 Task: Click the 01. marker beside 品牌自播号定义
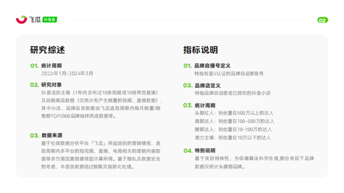pyautogui.click(x=187, y=66)
